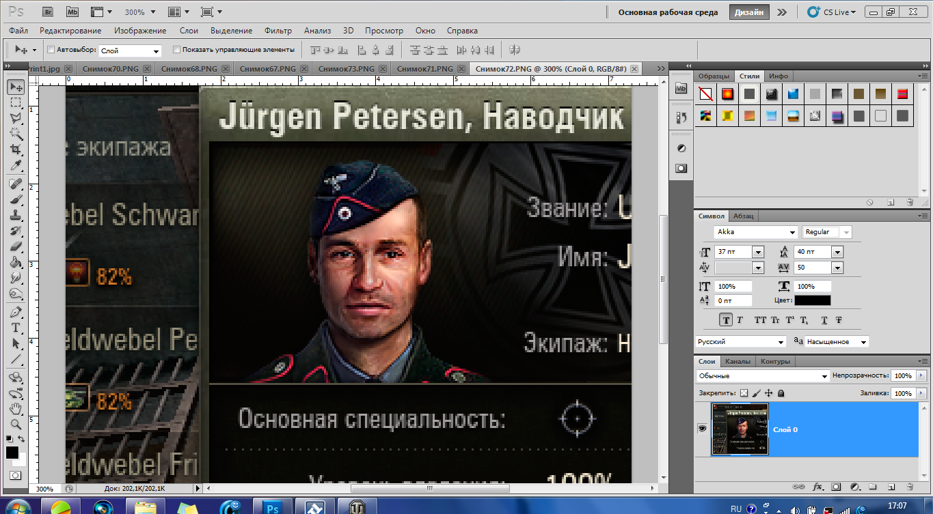Toggle underline text style

point(824,319)
